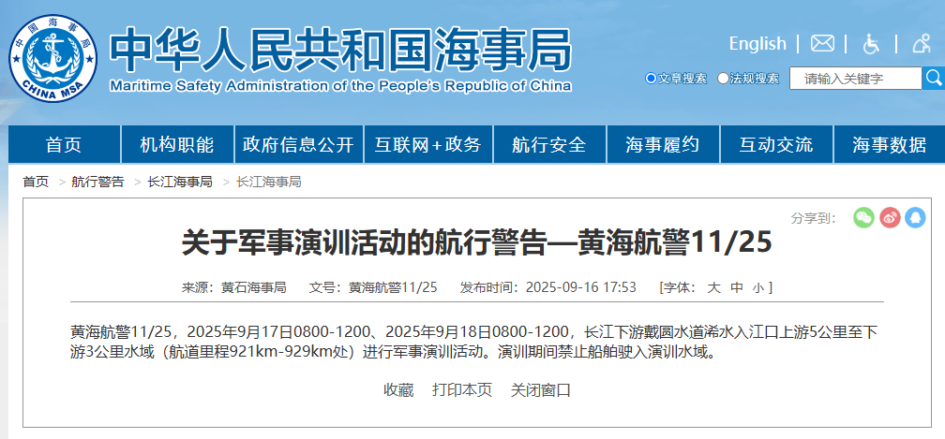Click the China MSA anchor logo
945x439 pixels.
tap(52, 58)
